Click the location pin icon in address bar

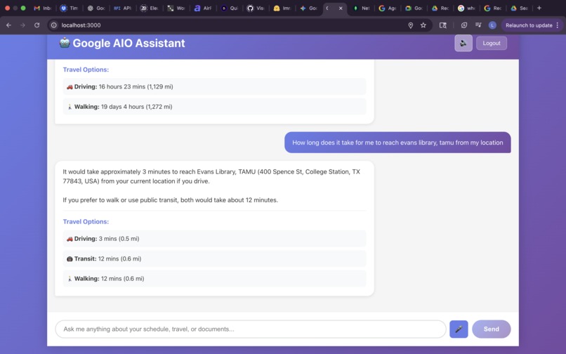click(x=411, y=25)
